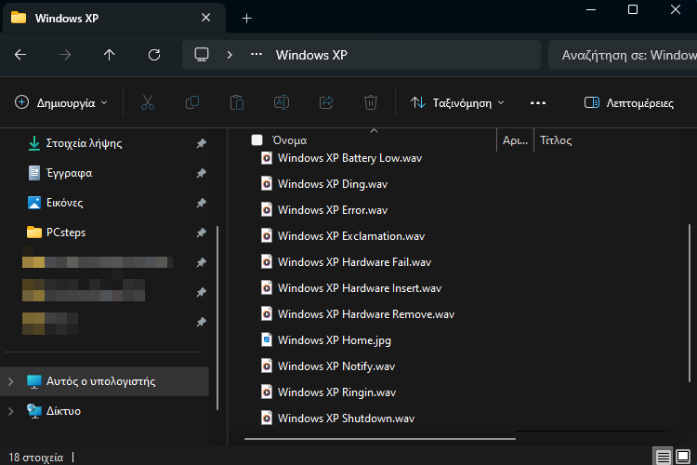Screen dimensions: 697x465
Task: Open a new tab with plus button
Action: [246, 19]
